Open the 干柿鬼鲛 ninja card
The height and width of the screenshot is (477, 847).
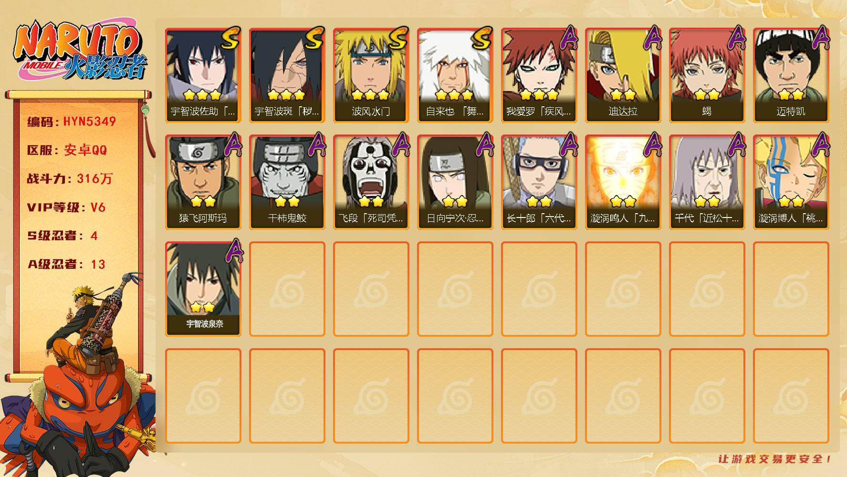[287, 182]
